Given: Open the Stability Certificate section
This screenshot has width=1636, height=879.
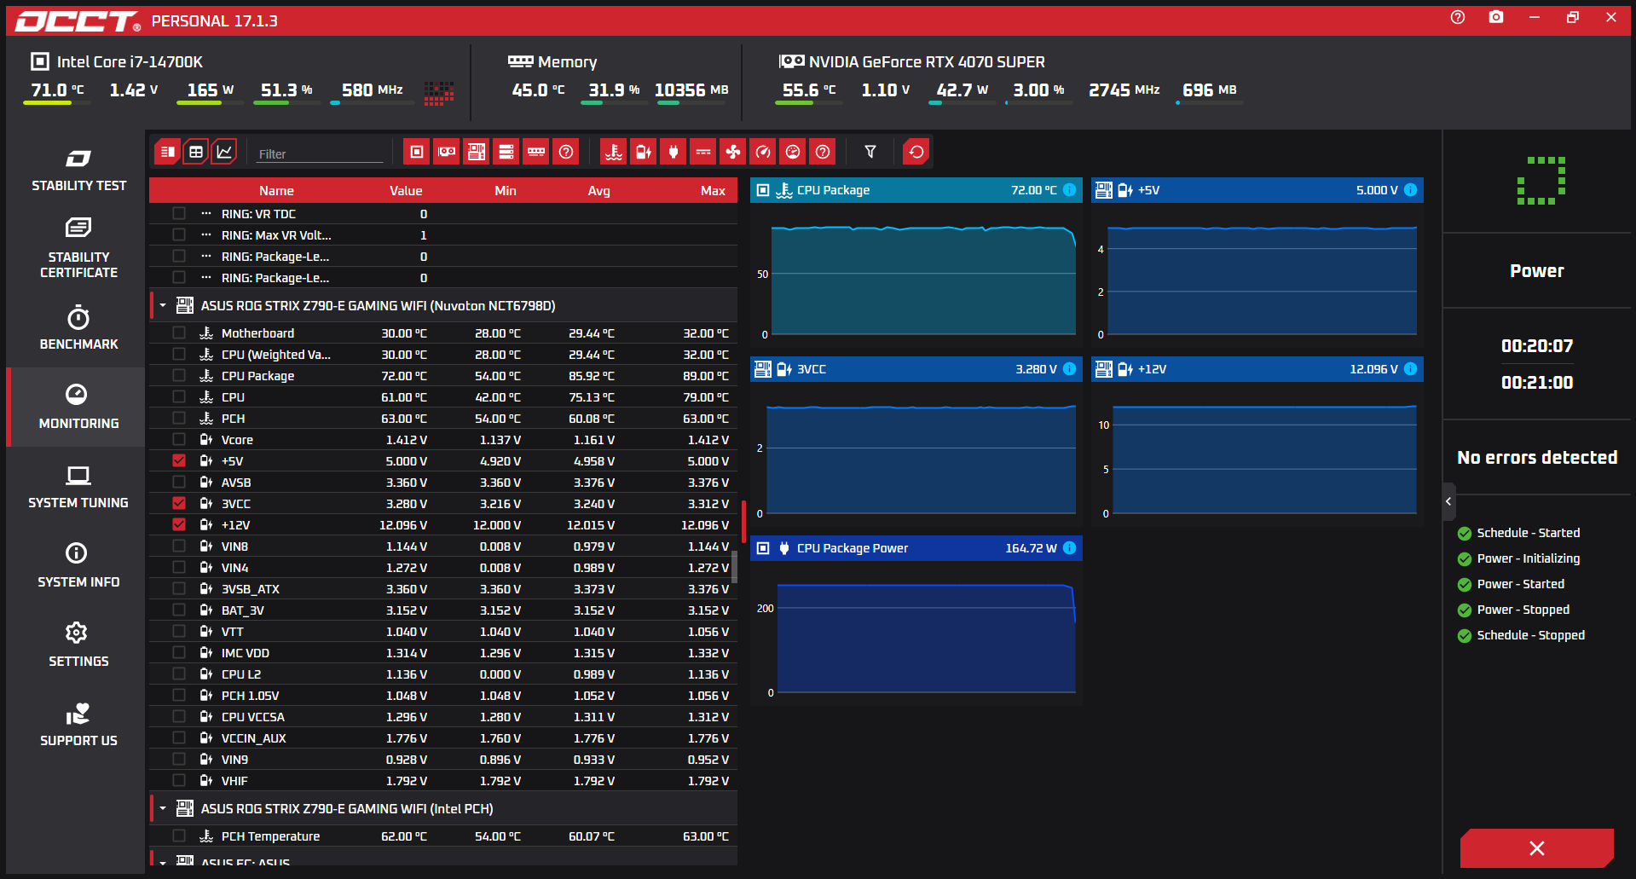Looking at the screenshot, I should point(78,248).
